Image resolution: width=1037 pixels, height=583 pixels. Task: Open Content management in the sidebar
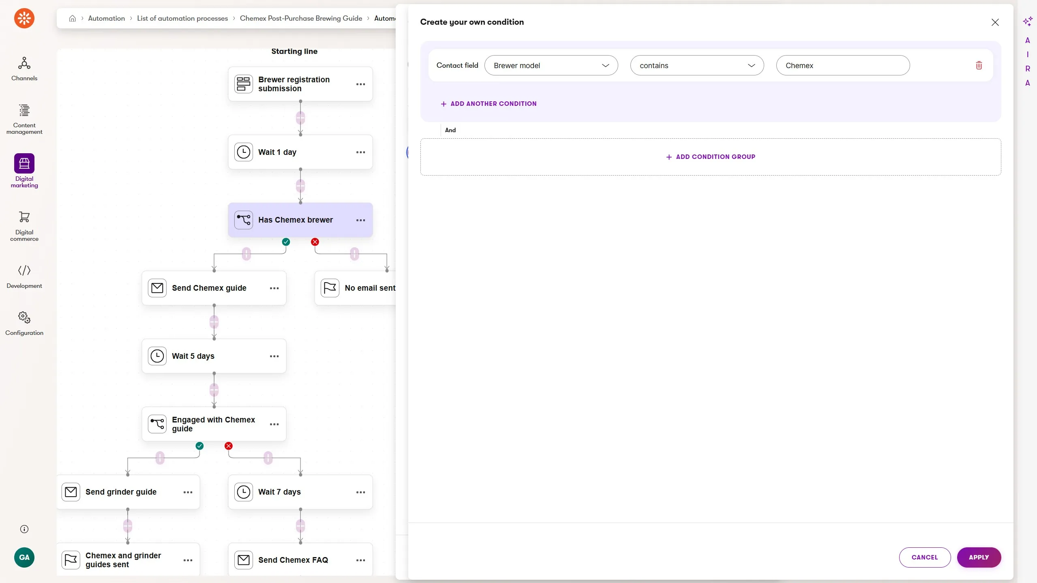pyautogui.click(x=24, y=119)
